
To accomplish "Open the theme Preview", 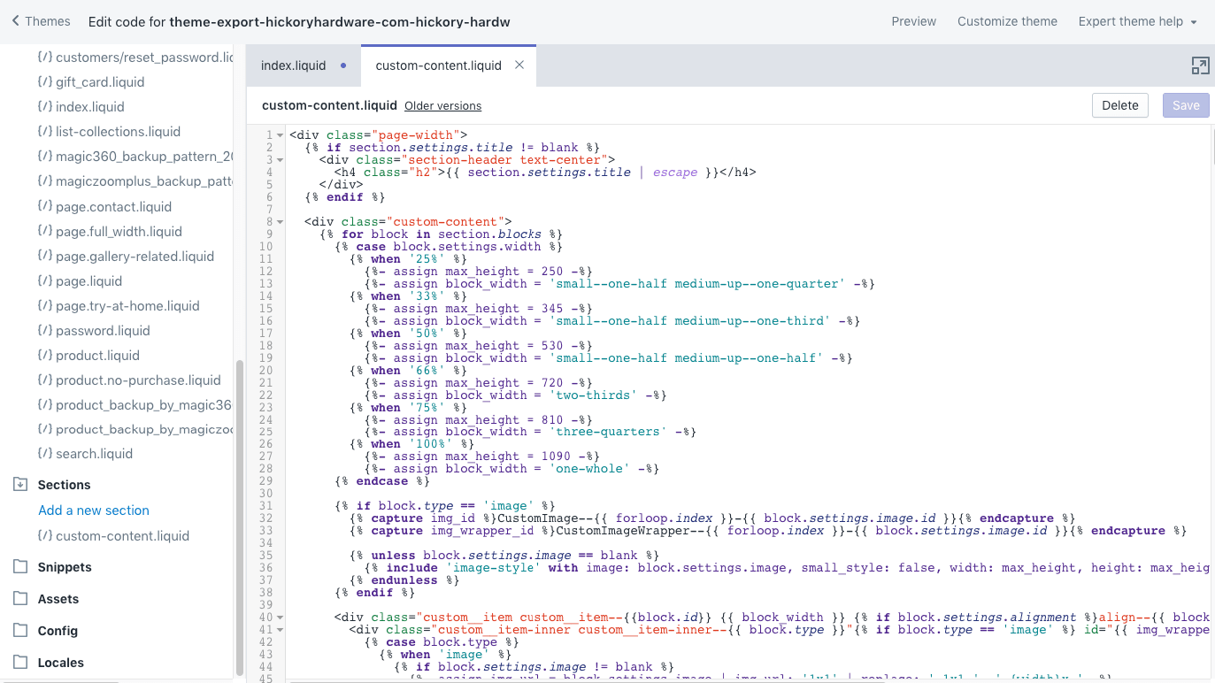I will click(x=913, y=21).
